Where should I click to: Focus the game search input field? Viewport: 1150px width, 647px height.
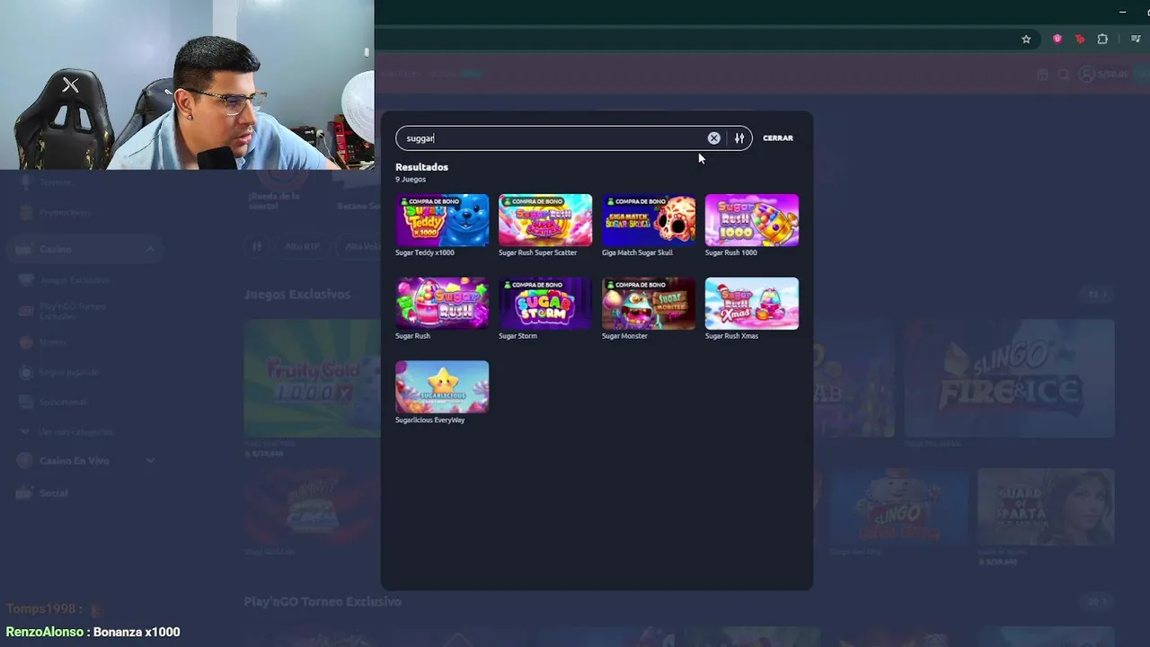tap(550, 138)
